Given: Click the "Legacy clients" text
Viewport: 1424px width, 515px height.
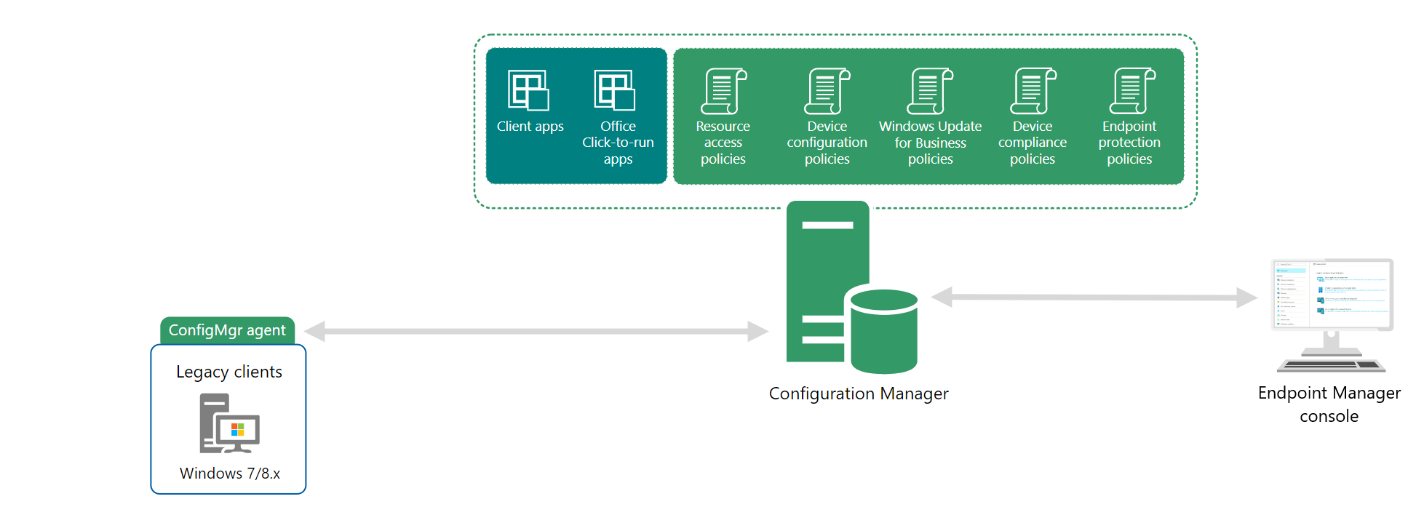Looking at the screenshot, I should pos(229,372).
